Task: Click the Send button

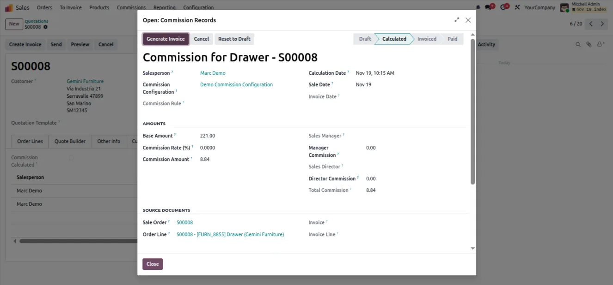Action: click(x=56, y=45)
